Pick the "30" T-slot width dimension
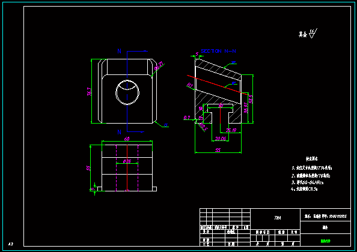The image size is (357, 252). pyautogui.click(x=221, y=106)
